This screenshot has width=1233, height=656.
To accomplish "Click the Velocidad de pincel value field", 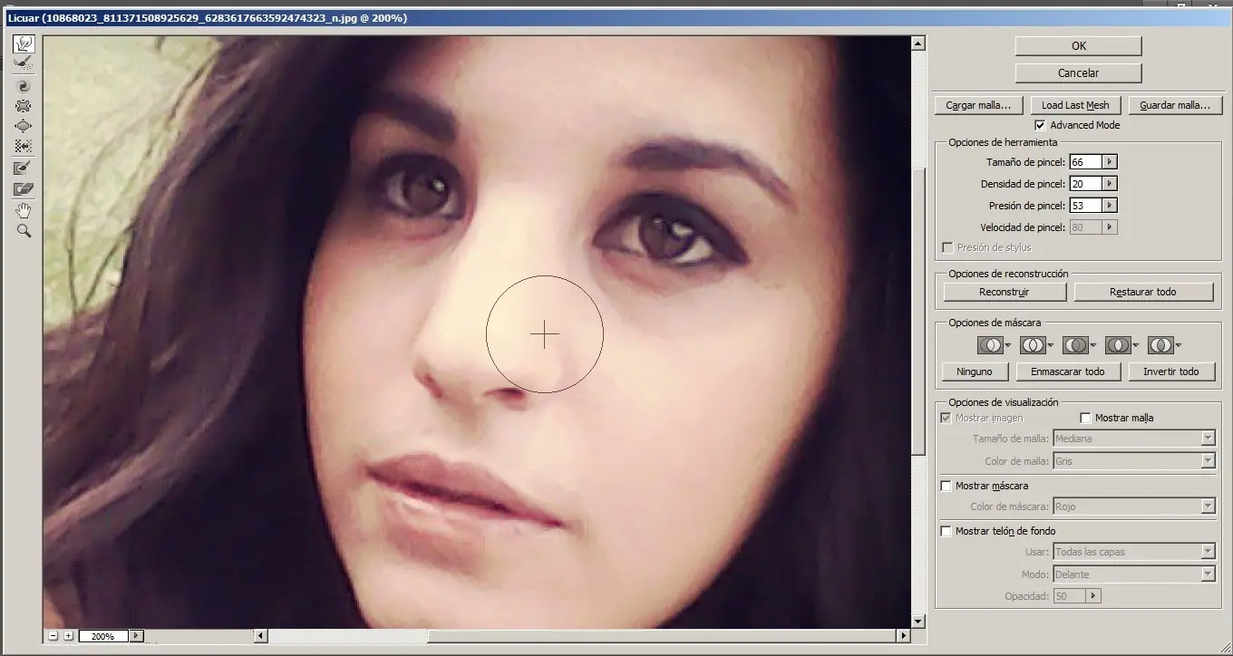I will point(1085,227).
